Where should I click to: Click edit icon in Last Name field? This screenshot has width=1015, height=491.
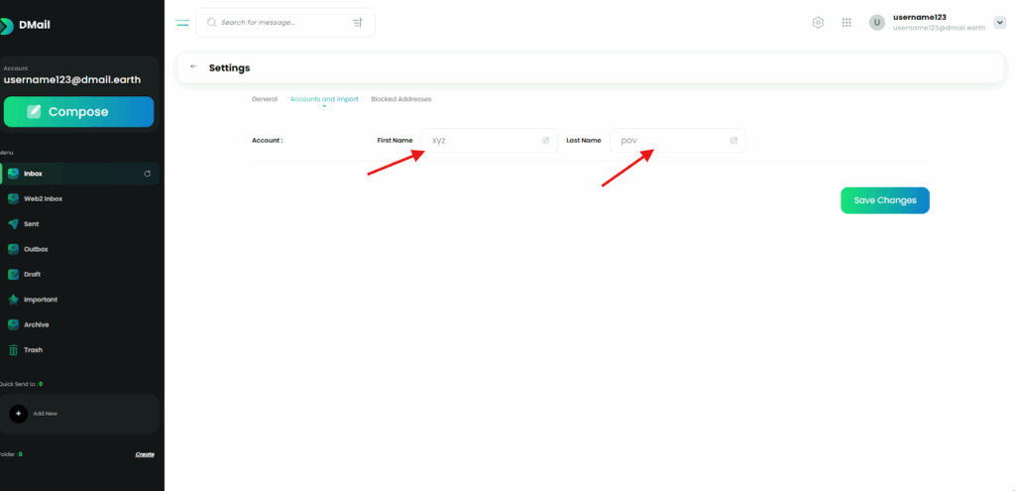click(x=733, y=141)
